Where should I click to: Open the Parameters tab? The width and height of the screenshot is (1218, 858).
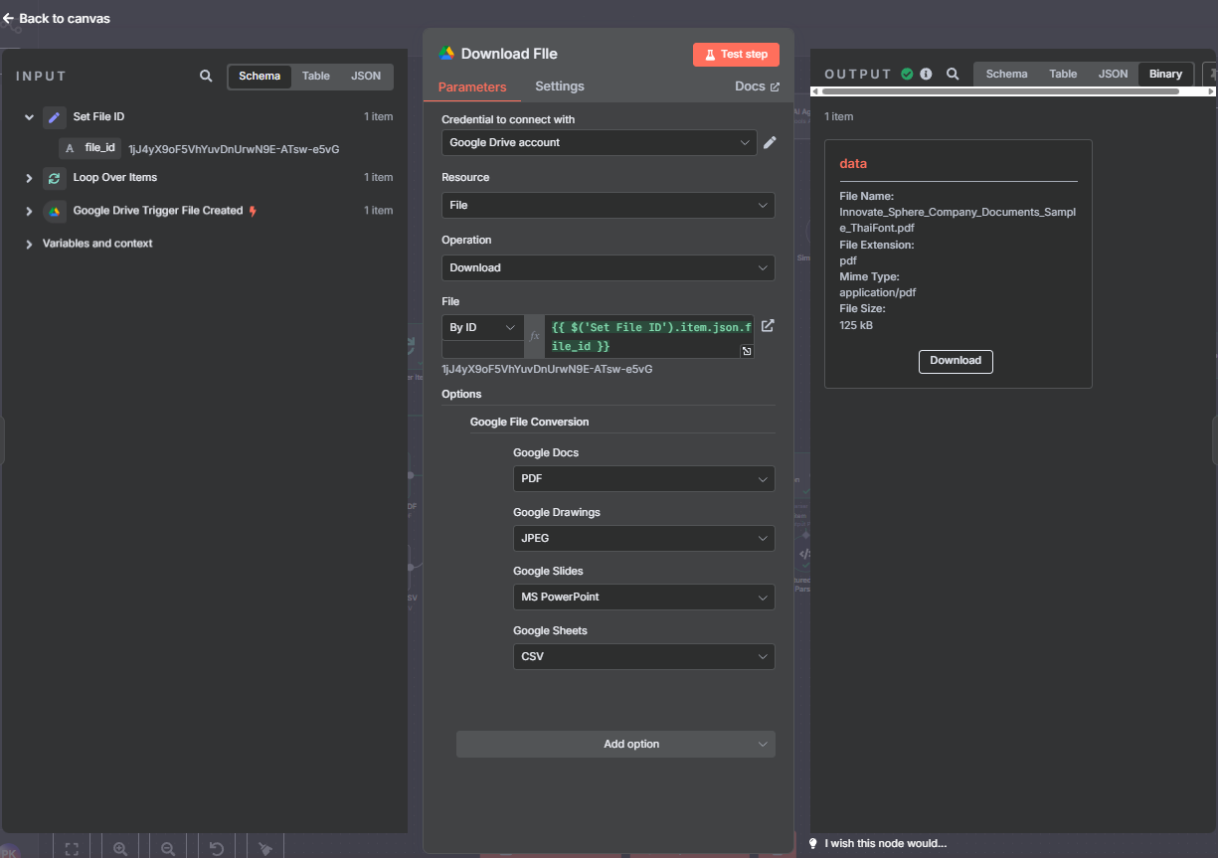click(472, 87)
